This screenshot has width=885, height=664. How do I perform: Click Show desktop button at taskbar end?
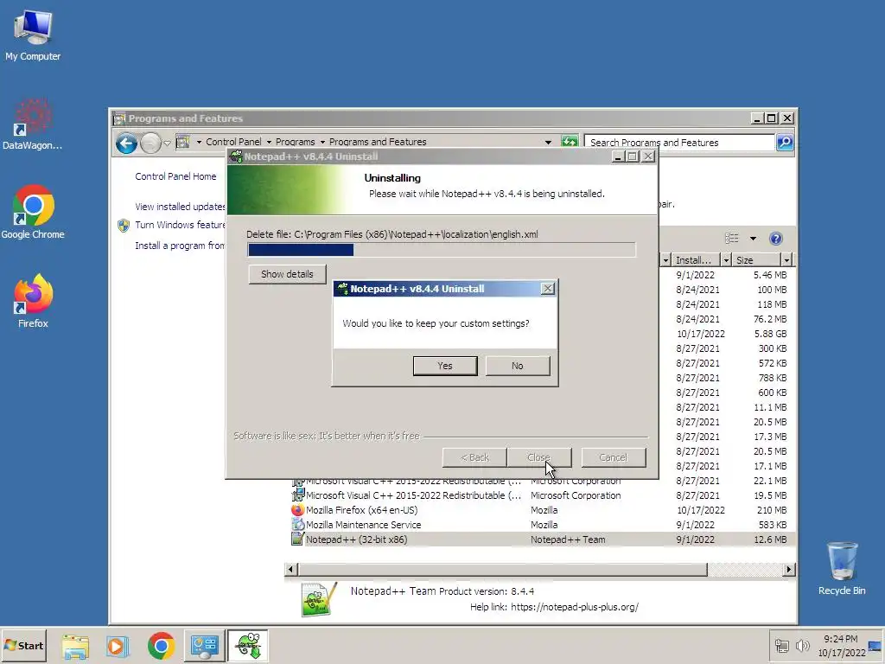(875, 646)
